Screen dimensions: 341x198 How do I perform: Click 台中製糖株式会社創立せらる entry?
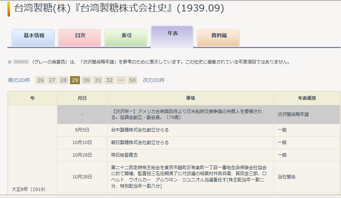pyautogui.click(x=140, y=130)
